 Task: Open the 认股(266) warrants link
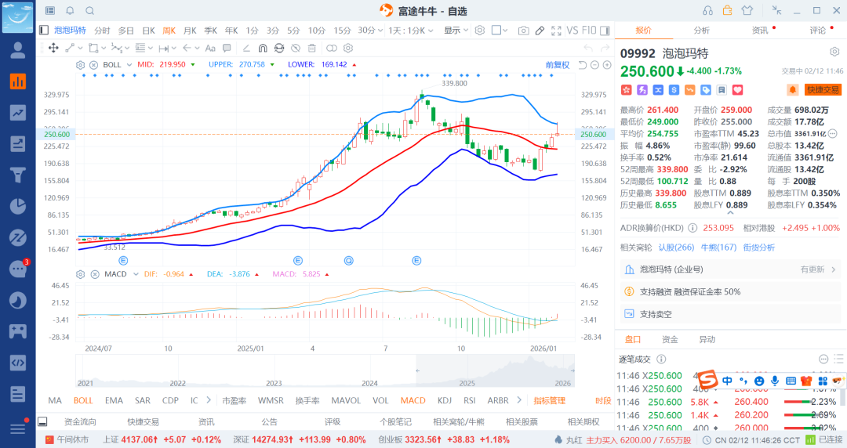point(676,247)
